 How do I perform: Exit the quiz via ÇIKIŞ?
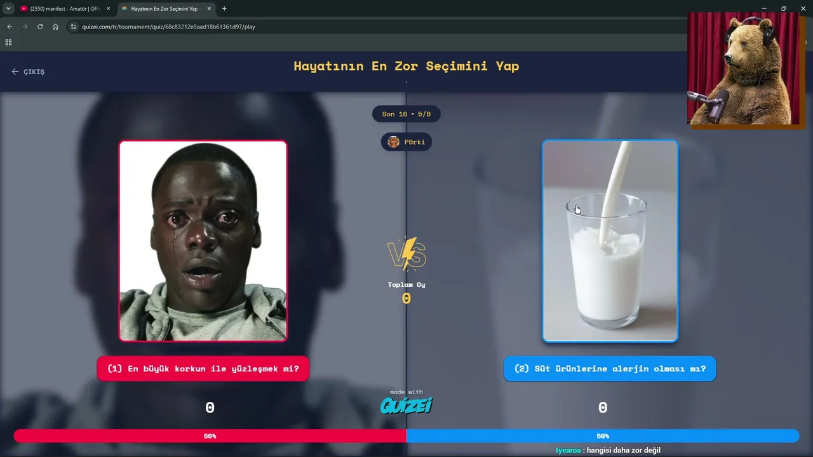pos(28,72)
